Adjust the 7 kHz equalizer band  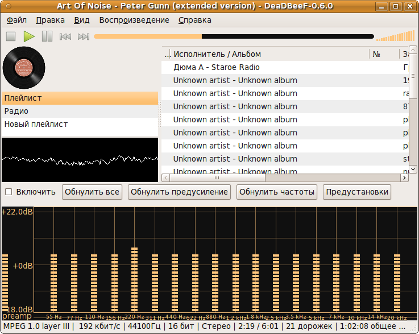336,283
